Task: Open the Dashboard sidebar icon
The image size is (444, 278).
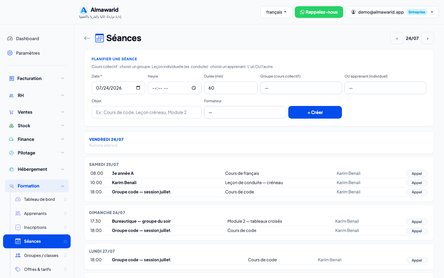Action: coord(10,39)
